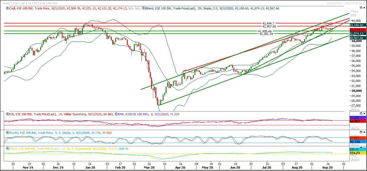
Task: Click the 43,180.60 upper band price tag
Action: point(357,25)
